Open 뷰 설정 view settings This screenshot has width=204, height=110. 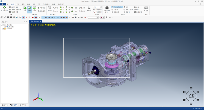pyautogui.click(x=146, y=9)
